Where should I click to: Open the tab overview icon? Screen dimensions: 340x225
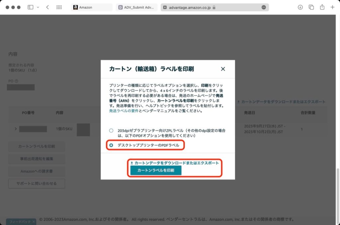(311, 7)
